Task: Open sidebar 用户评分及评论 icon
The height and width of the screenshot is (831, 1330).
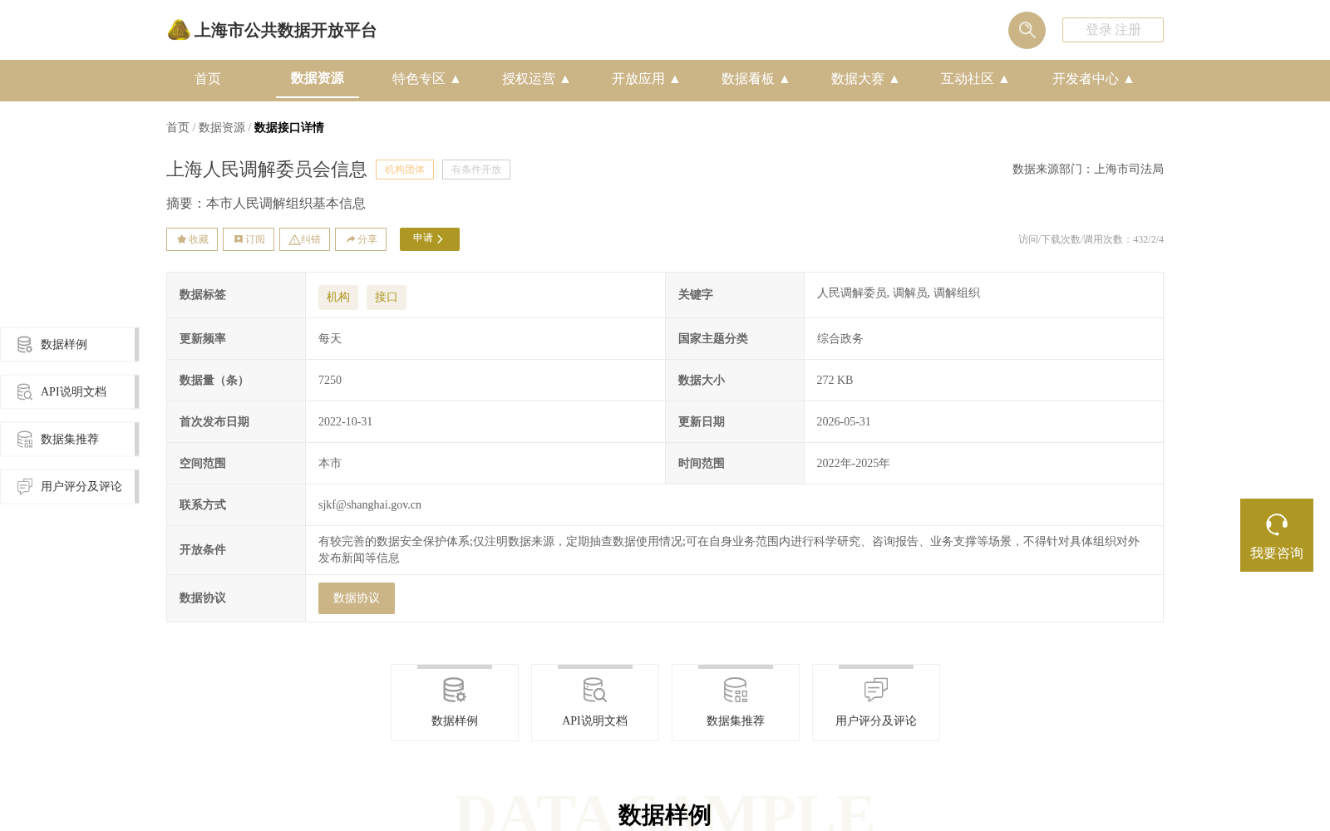Action: tap(25, 487)
